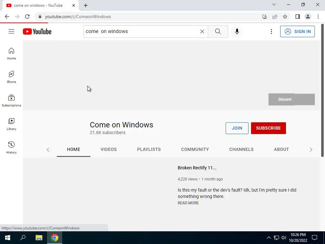
Task: Click the address bar URL
Action: click(x=78, y=17)
